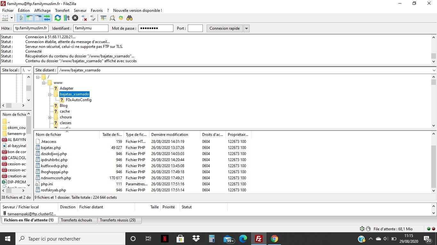Collapse the www tree node
The width and height of the screenshot is (437, 245).
44,83
